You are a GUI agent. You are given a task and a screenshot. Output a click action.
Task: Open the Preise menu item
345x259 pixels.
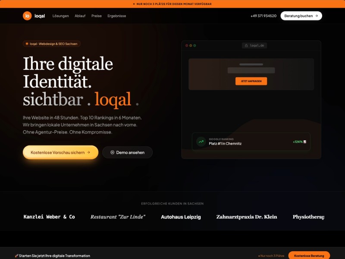97,16
